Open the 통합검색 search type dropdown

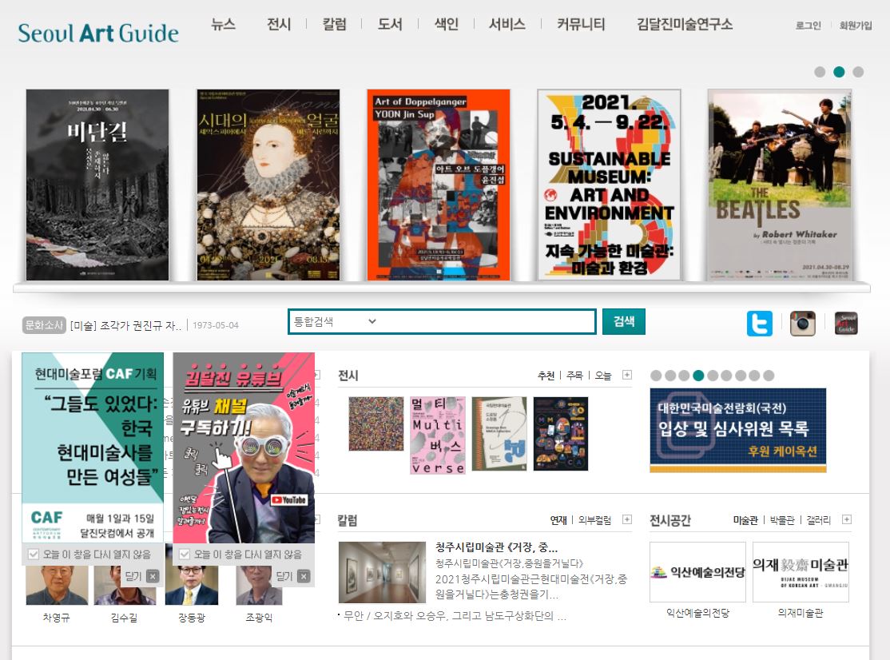click(335, 322)
